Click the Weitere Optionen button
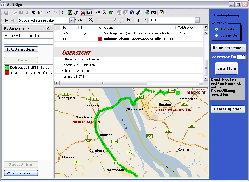249x182 pixels. (21, 173)
